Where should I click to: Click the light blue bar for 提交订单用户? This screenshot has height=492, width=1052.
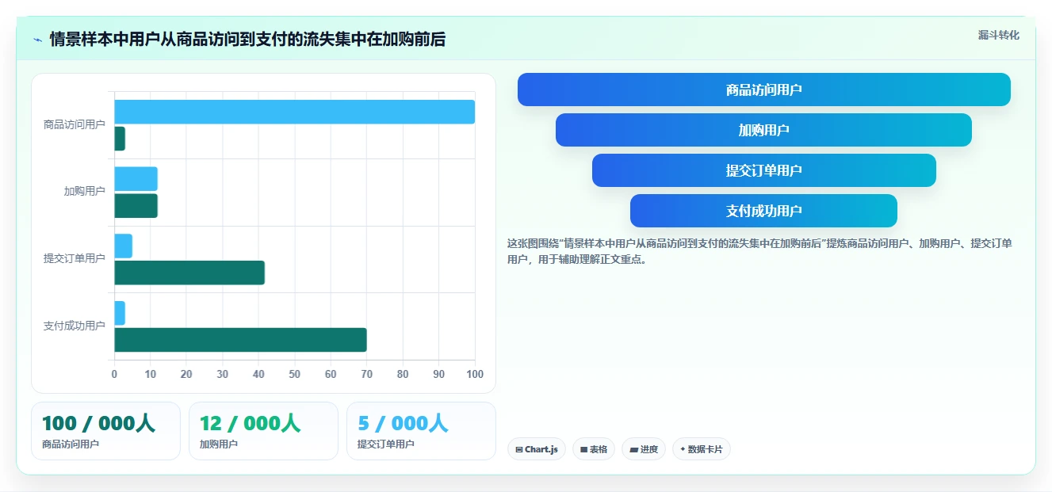click(x=124, y=246)
